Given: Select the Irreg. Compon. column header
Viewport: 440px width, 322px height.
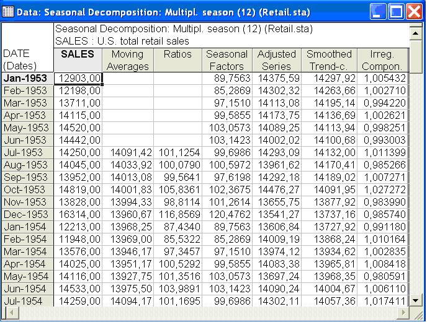Looking at the screenshot, I should point(382,60).
